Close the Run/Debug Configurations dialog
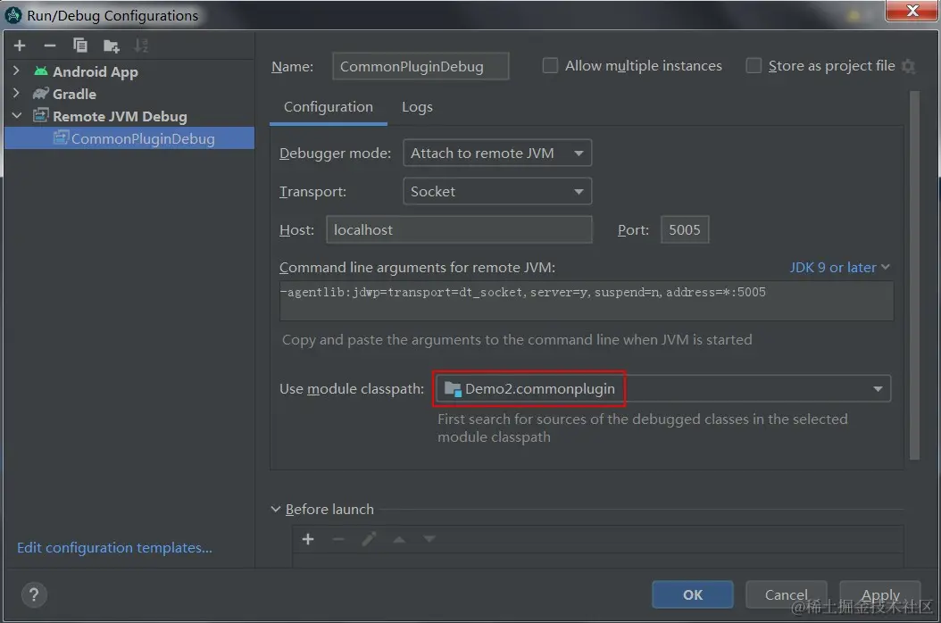 click(x=912, y=11)
